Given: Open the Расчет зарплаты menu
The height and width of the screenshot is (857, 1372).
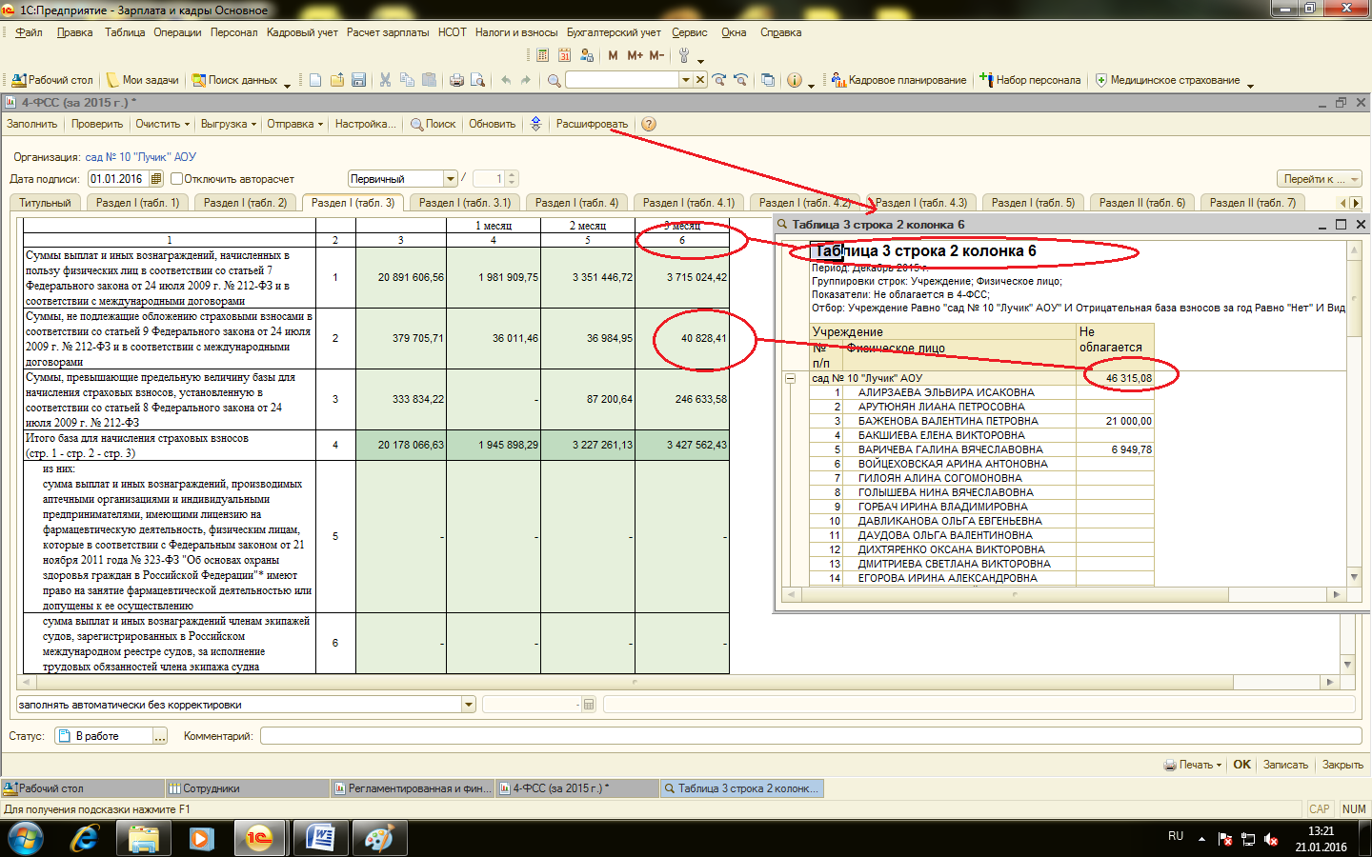Looking at the screenshot, I should tap(388, 32).
